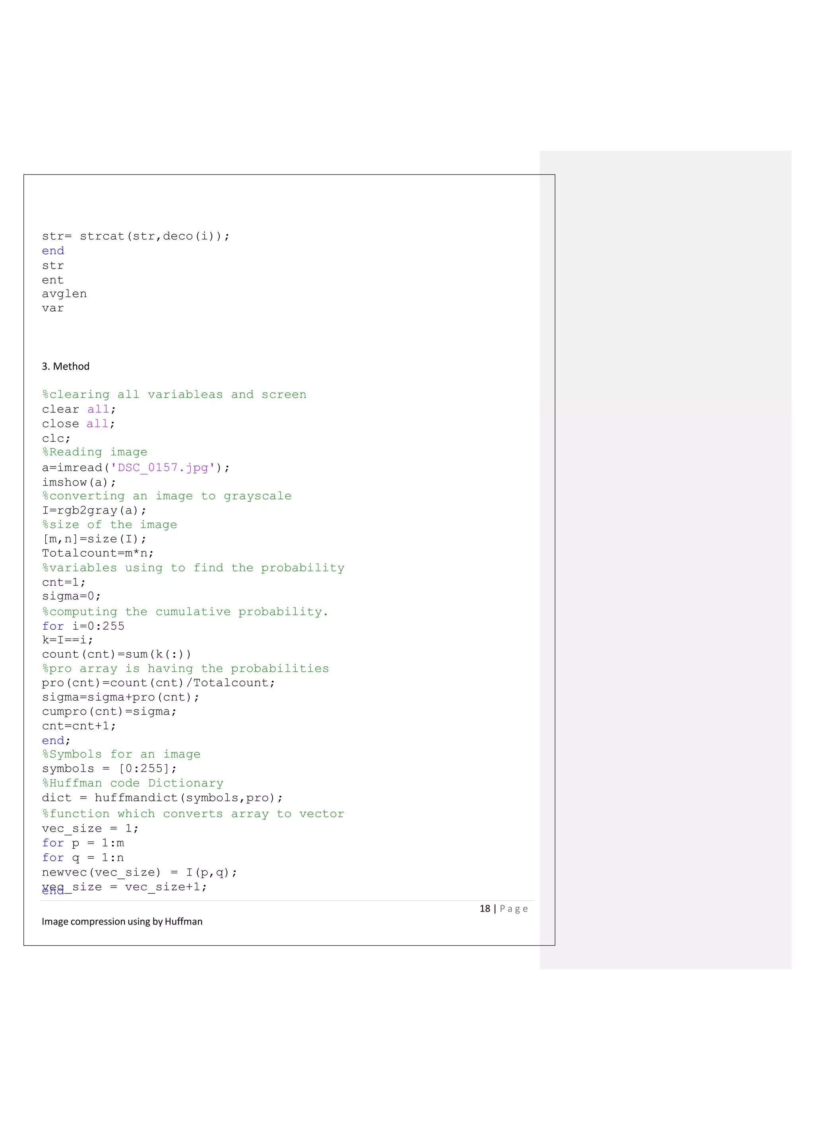
Task: Click footer 'Image compression using by Huffman'
Action: 122,921
